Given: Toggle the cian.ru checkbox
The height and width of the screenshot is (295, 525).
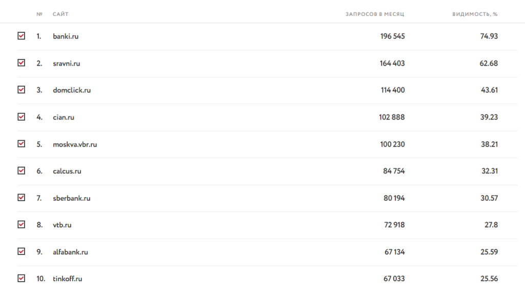Looking at the screenshot, I should pyautogui.click(x=21, y=116).
